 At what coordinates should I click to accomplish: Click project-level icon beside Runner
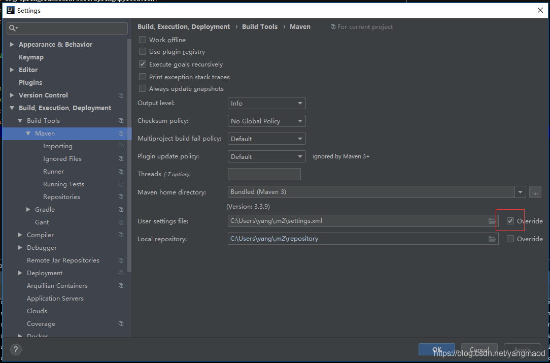[x=121, y=171]
